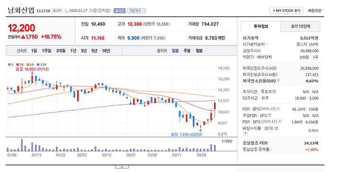341x172 pixels.
Task: Select the 5년 line chart period
Action: coord(94,51)
